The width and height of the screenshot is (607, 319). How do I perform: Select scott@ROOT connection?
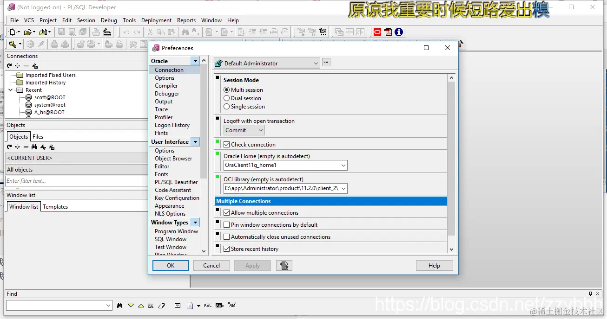50,97
